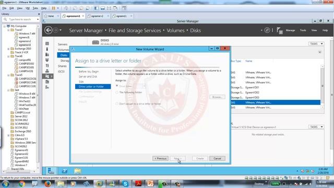The image size is (334, 188).
Task: Open PowerShell from the guest taskbar
Action: [65, 171]
